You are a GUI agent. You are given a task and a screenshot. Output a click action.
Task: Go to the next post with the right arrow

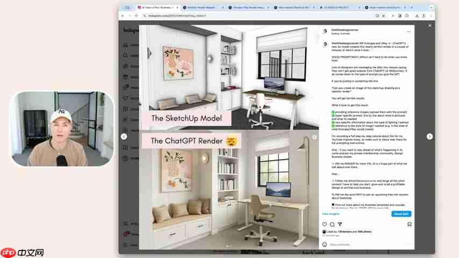point(429,137)
